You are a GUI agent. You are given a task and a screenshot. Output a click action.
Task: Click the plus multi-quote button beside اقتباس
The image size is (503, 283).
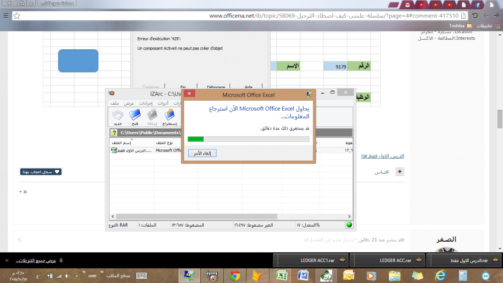coord(400,172)
